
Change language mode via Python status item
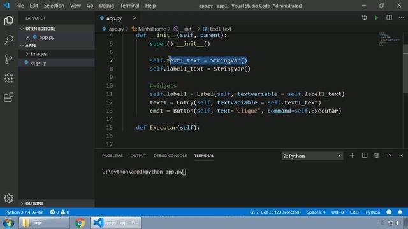click(372, 212)
